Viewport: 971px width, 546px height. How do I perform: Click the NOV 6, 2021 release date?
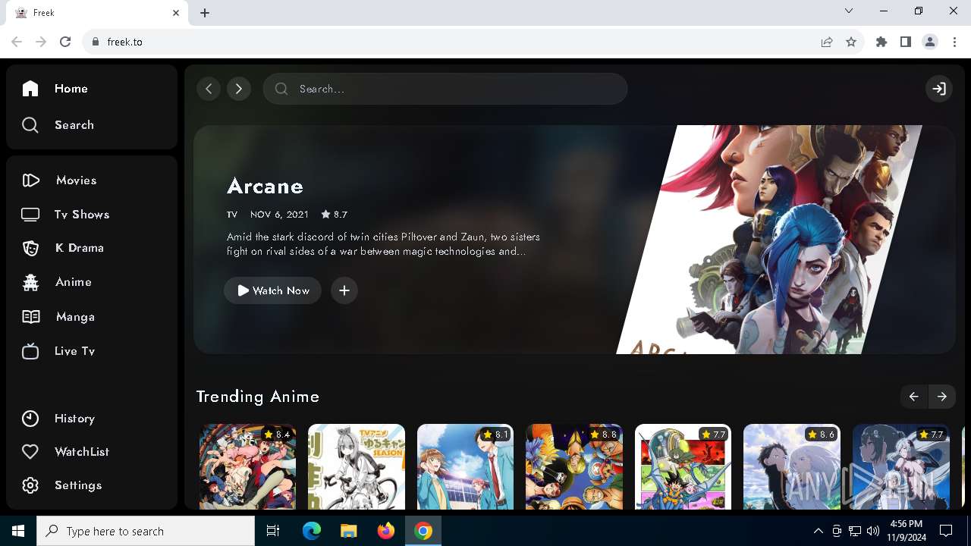pos(279,215)
